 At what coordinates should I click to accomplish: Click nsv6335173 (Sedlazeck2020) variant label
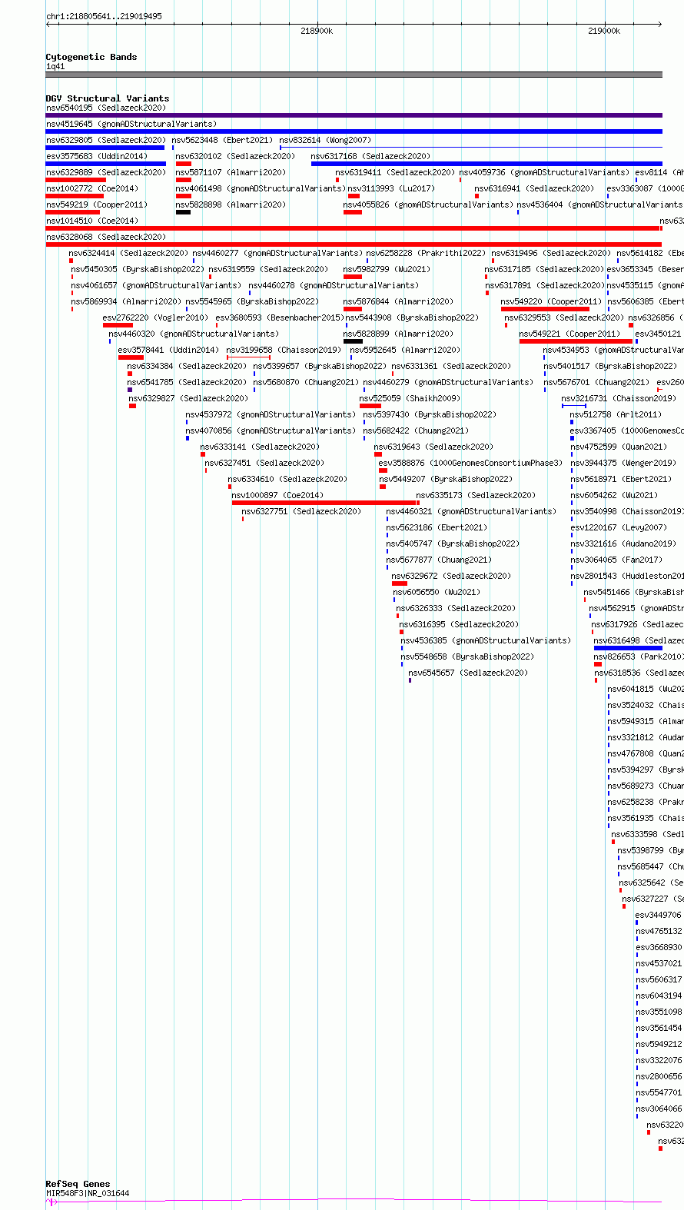pos(476,495)
